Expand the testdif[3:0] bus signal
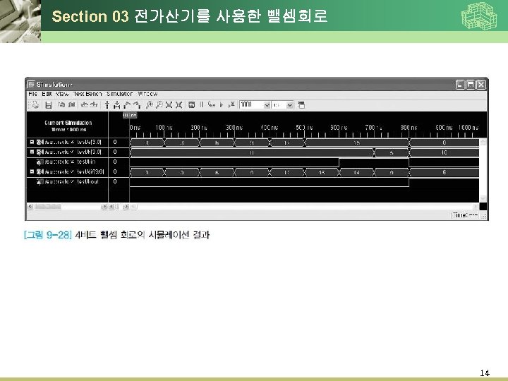Viewport: 508px width, 381px height. 32,171
